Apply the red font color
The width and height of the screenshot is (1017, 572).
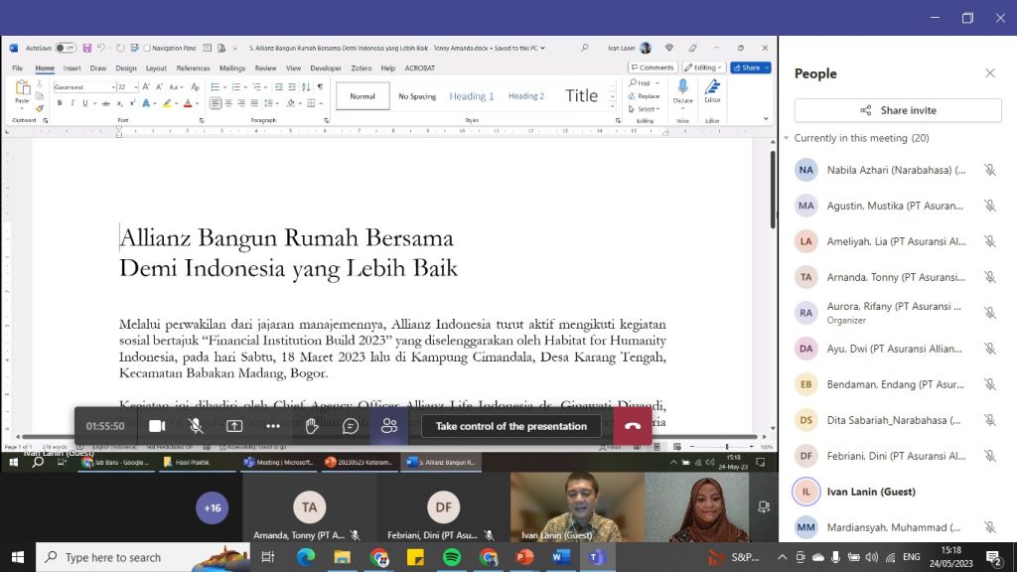[188, 103]
